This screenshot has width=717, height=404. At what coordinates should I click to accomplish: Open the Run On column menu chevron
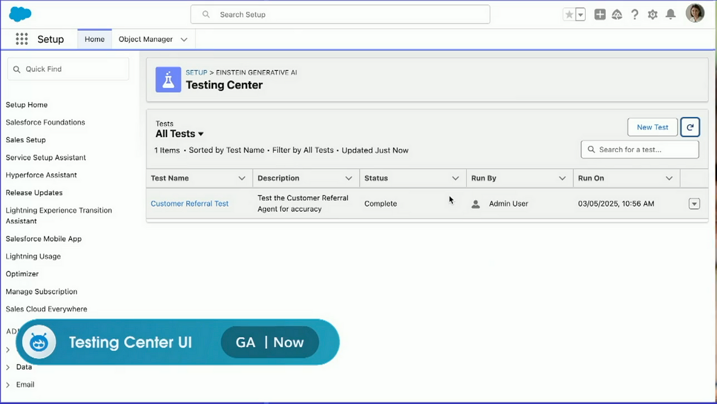tap(669, 178)
